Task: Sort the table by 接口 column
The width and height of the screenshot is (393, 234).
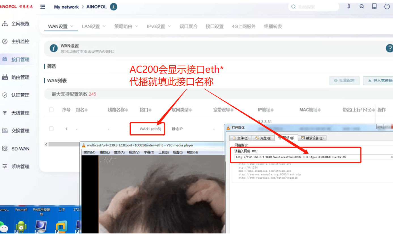Action: pyautogui.click(x=146, y=110)
